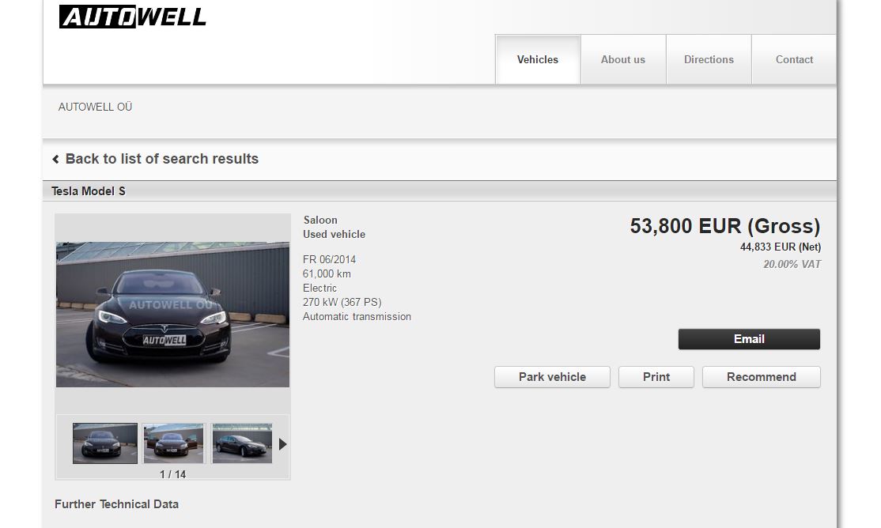
Task: Select the side-view third thumbnail
Action: [x=242, y=443]
